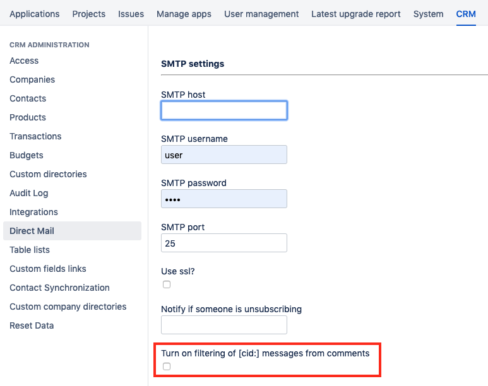Open the Applications tab
The width and height of the screenshot is (488, 386).
35,14
